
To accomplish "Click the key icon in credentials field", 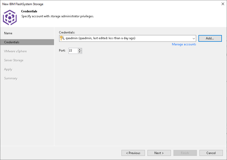I will pyautogui.click(x=62, y=38).
